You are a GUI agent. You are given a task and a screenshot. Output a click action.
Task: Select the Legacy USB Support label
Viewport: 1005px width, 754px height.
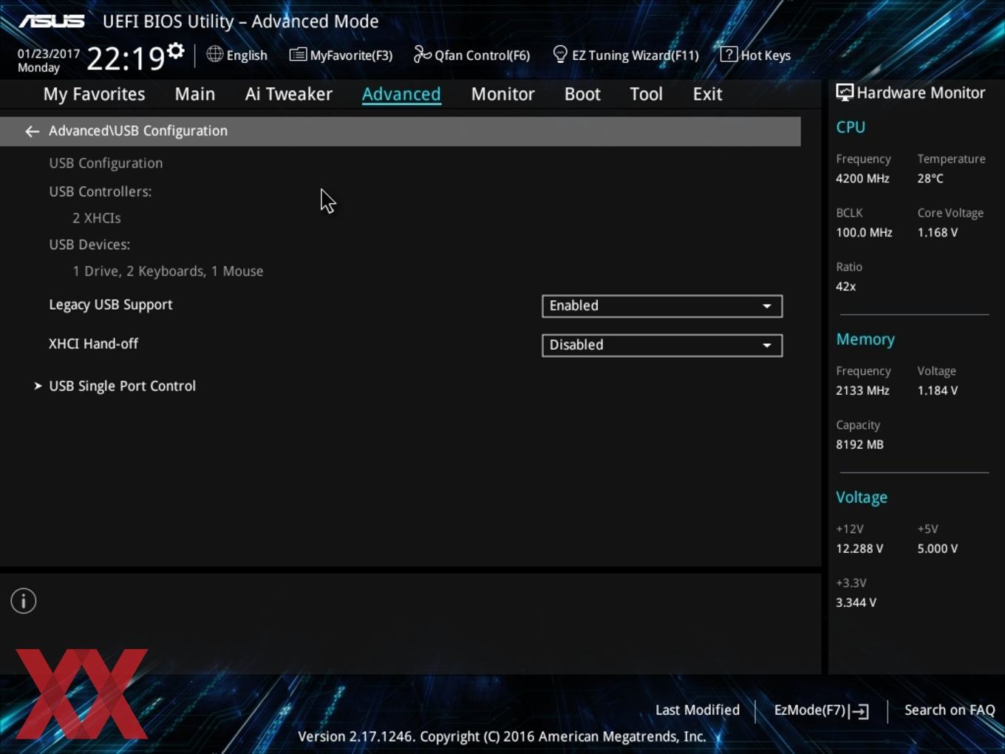tap(111, 305)
